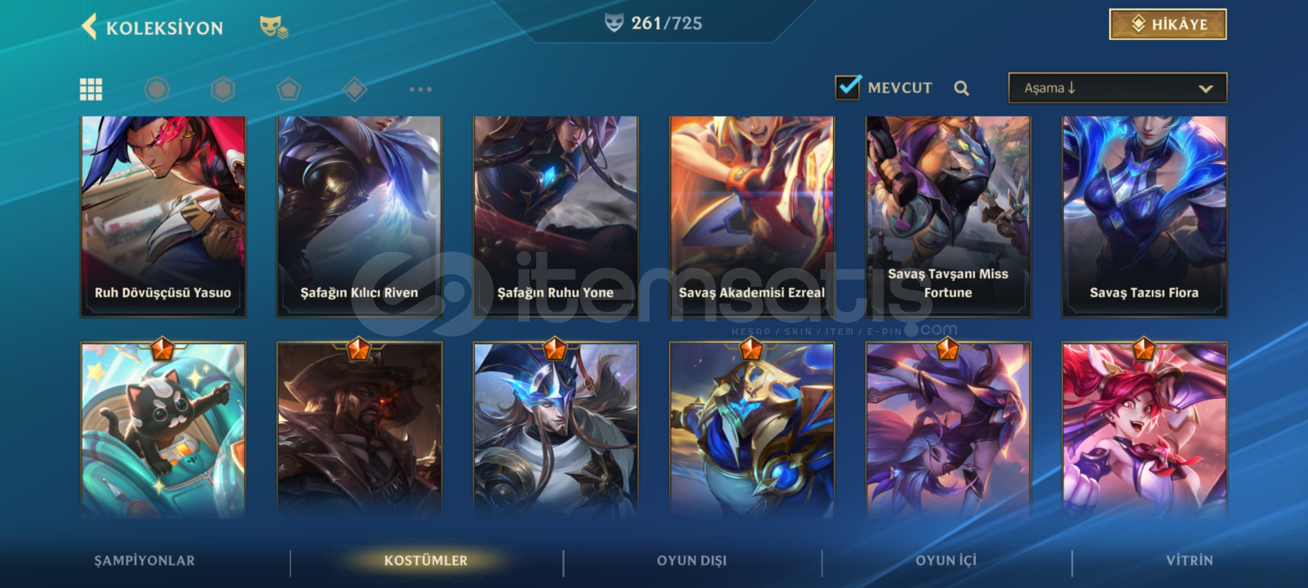Viewport: 1308px width, 588px height.
Task: Open the OYUN İÇİ tab
Action: pos(946,561)
